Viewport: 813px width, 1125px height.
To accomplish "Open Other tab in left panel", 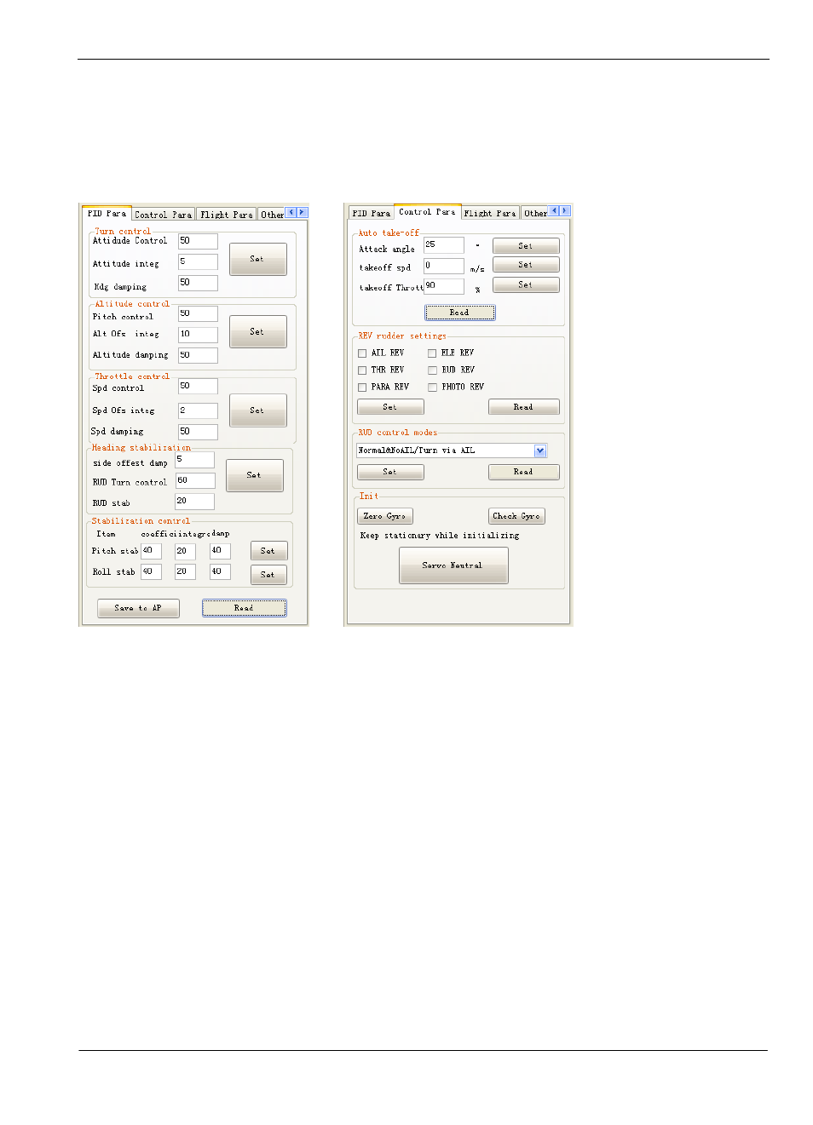I will (x=272, y=215).
